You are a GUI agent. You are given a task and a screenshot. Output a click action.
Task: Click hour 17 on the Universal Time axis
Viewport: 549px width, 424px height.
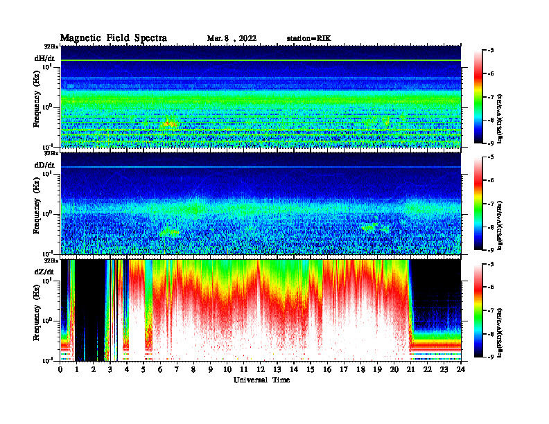(x=344, y=369)
